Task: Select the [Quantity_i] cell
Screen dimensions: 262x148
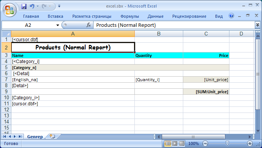Action: pos(159,80)
